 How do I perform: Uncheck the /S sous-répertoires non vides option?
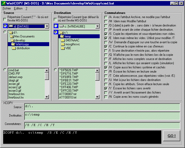click(106, 34)
